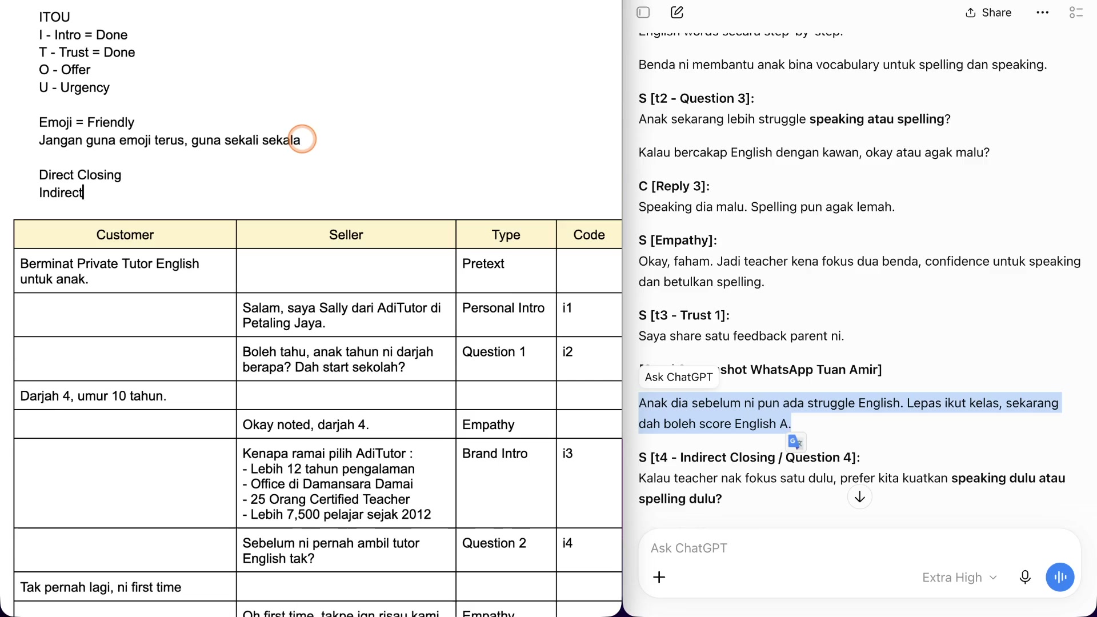Open the three-dot more options menu
1097x617 pixels.
coord(1043,13)
